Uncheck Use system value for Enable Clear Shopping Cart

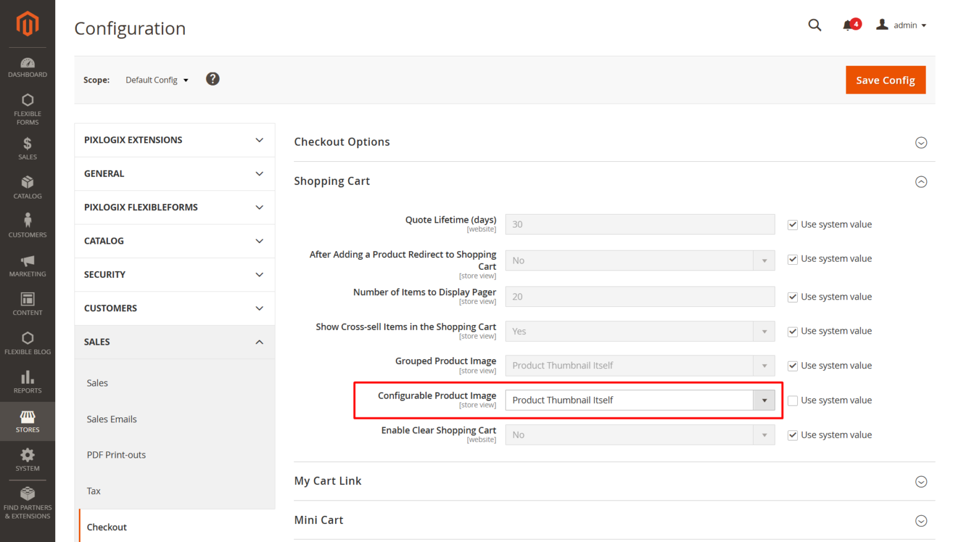coord(792,435)
